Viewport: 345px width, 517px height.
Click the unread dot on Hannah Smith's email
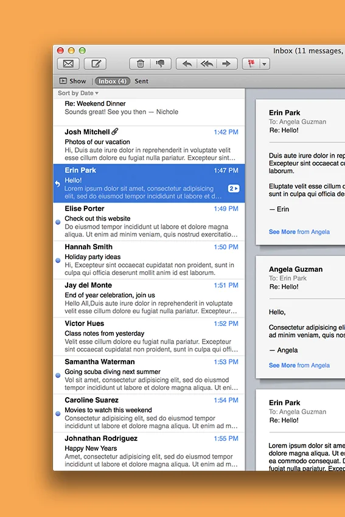[58, 260]
